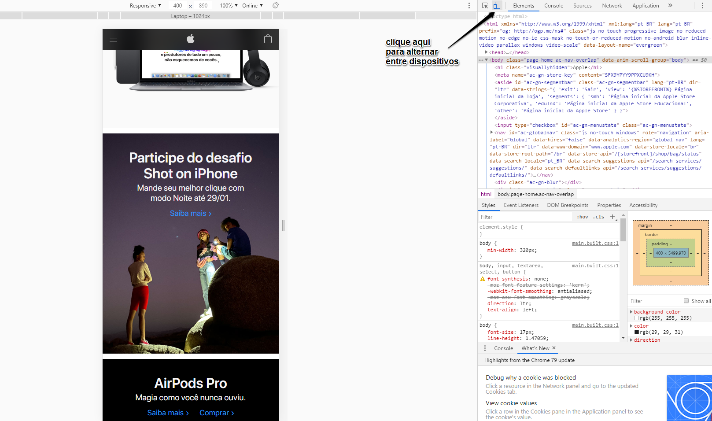712x421 pixels.
Task: Open the Console drawer tab
Action: (x=503, y=348)
